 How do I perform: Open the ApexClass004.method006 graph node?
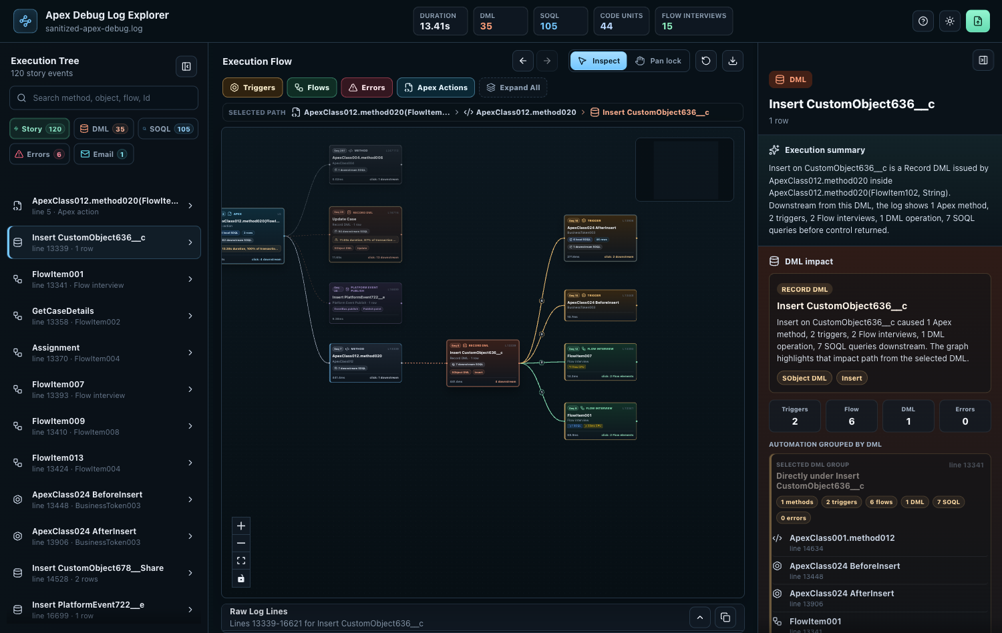[x=365, y=164]
